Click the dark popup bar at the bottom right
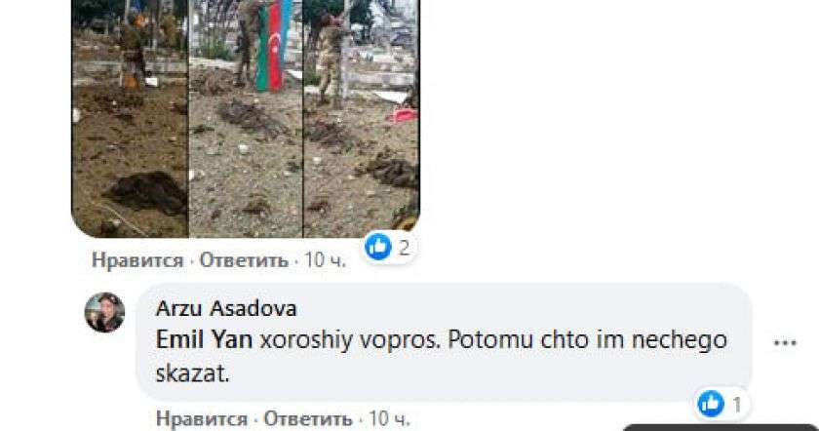 point(721,427)
